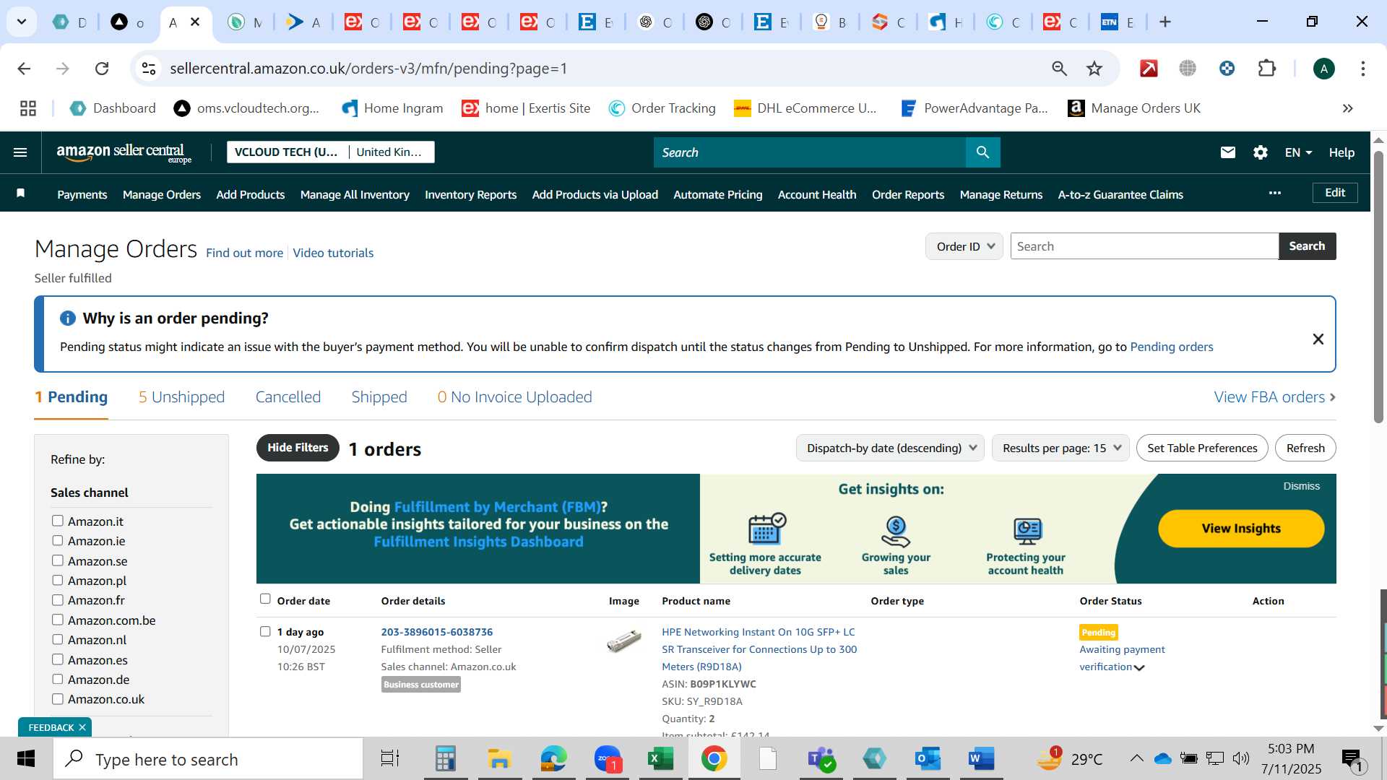Image resolution: width=1387 pixels, height=780 pixels.
Task: Open File Explorer from the taskbar
Action: click(x=499, y=759)
